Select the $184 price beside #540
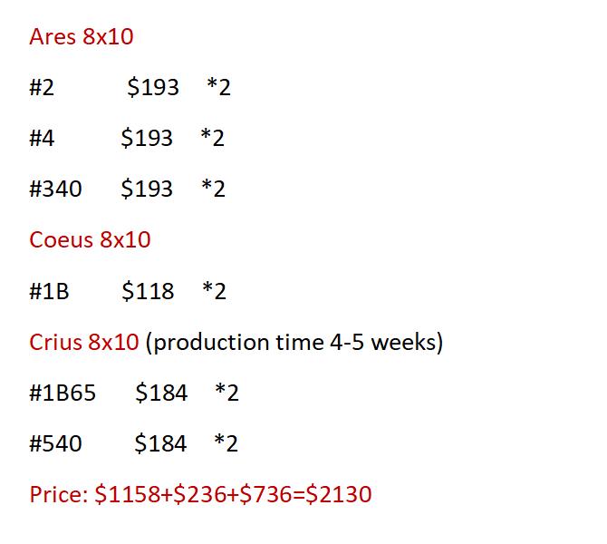Viewport: 607px width, 544px height. [x=160, y=443]
